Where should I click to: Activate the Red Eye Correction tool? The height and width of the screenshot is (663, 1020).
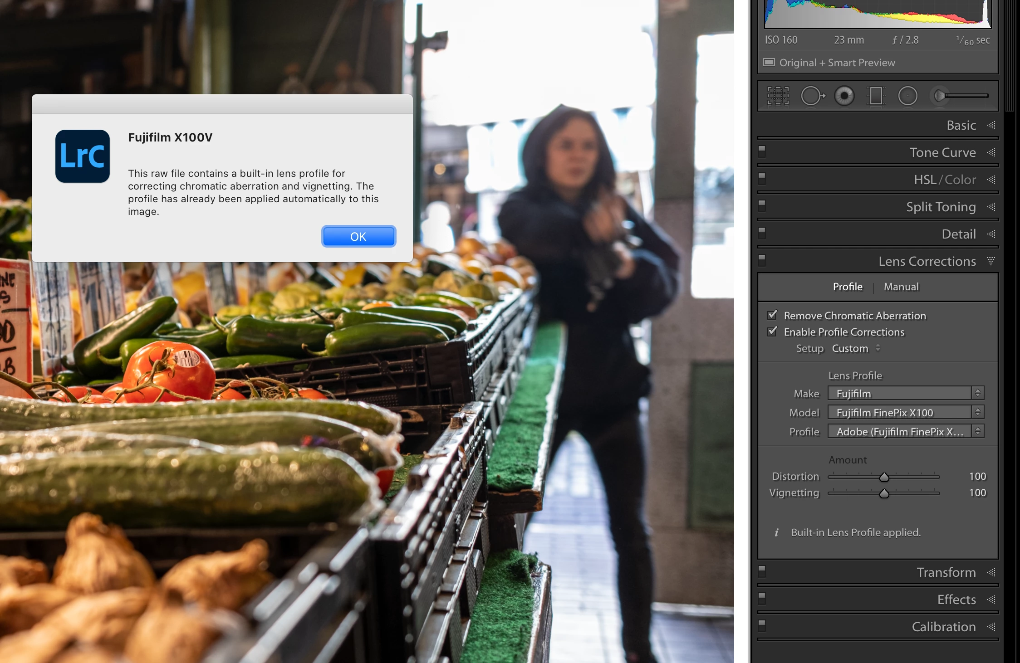tap(844, 96)
